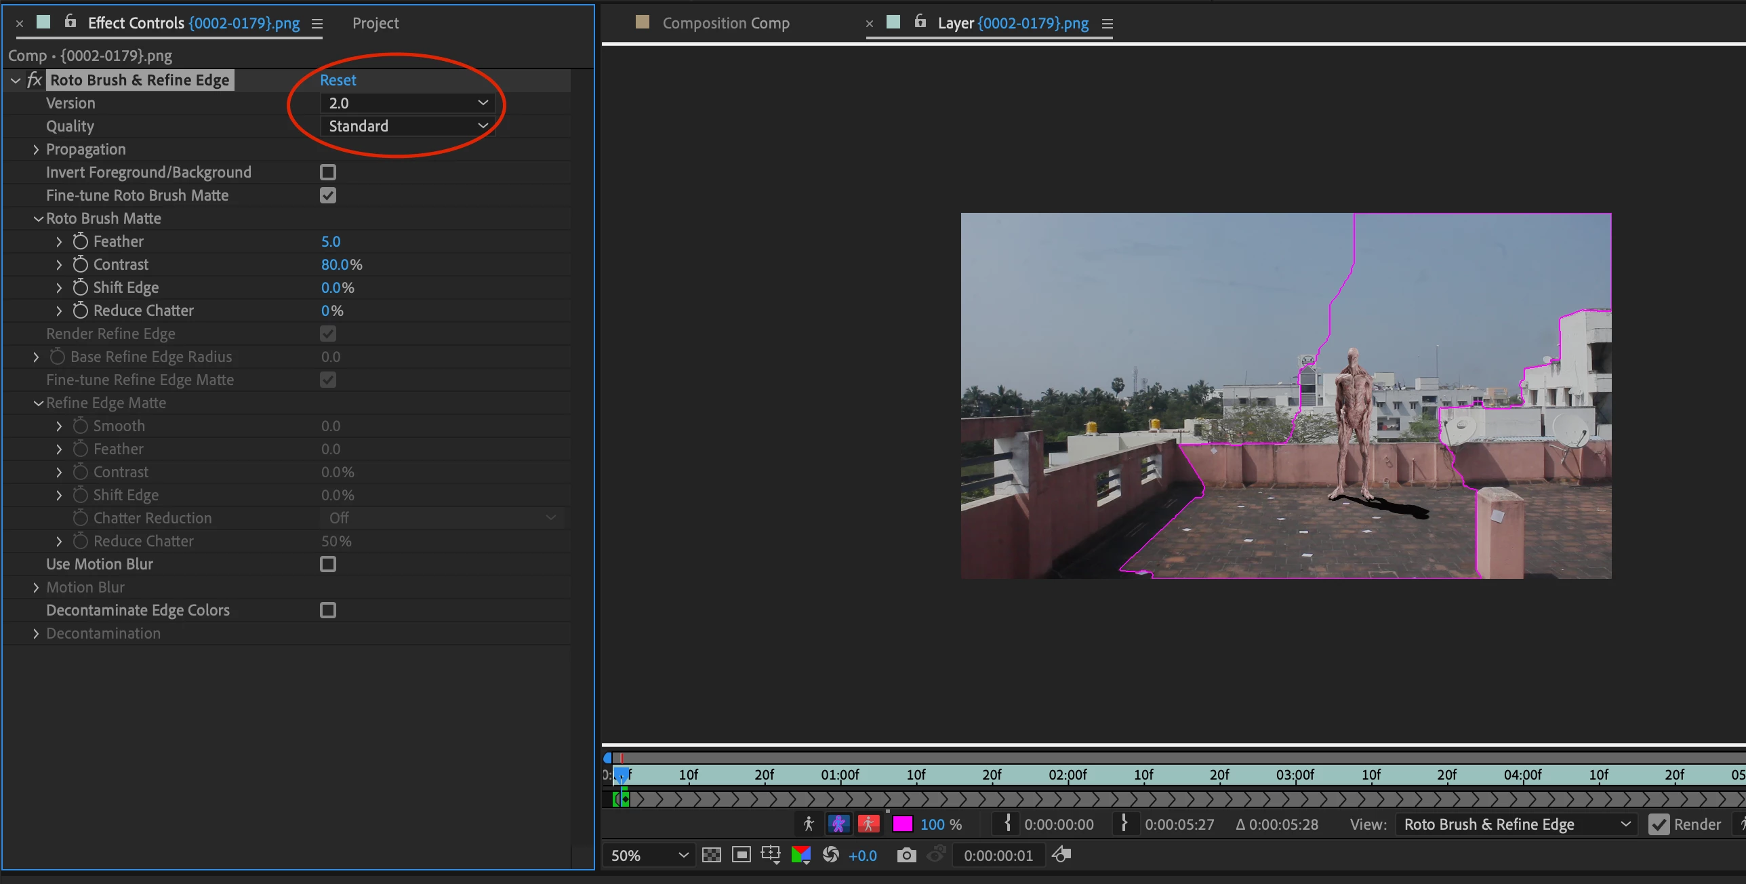Click the magenta overlay color swatch

point(902,824)
